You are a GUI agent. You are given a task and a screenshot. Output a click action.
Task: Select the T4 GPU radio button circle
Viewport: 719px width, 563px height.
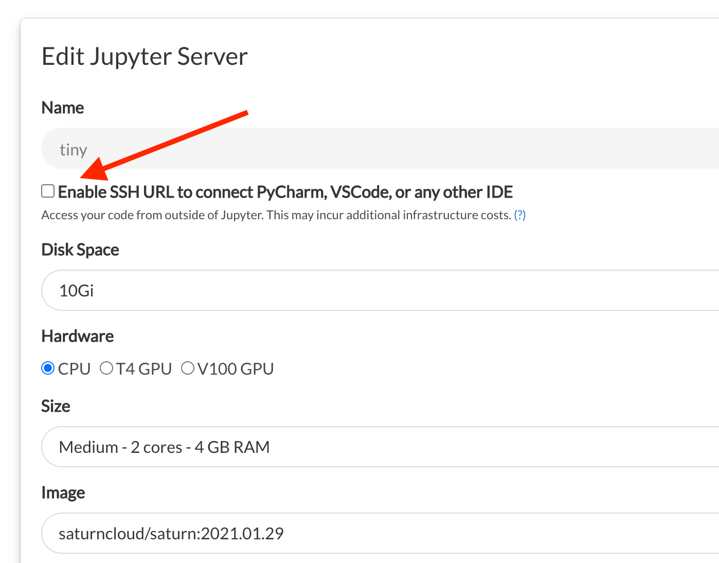pos(106,368)
